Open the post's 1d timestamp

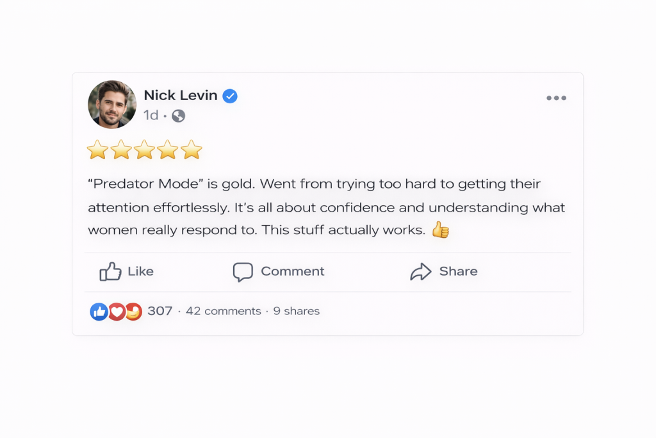[x=151, y=115]
